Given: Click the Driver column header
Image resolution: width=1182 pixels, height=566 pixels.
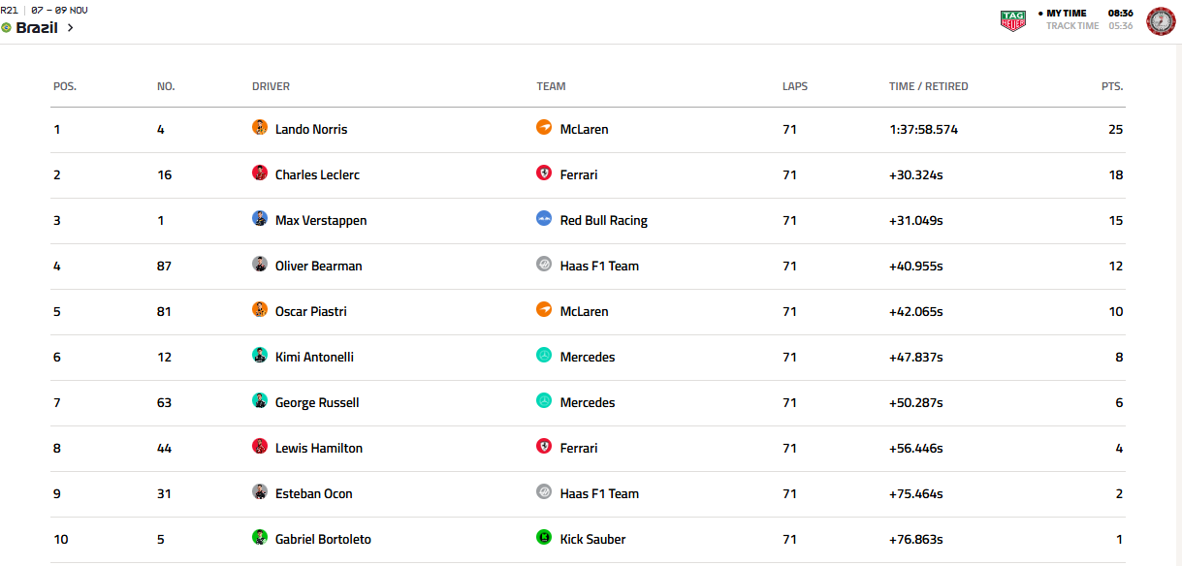Looking at the screenshot, I should pyautogui.click(x=271, y=86).
